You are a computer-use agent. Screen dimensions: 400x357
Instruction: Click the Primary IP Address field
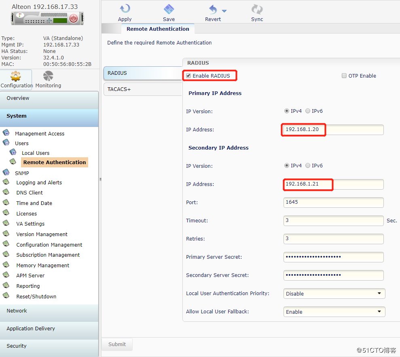click(333, 129)
